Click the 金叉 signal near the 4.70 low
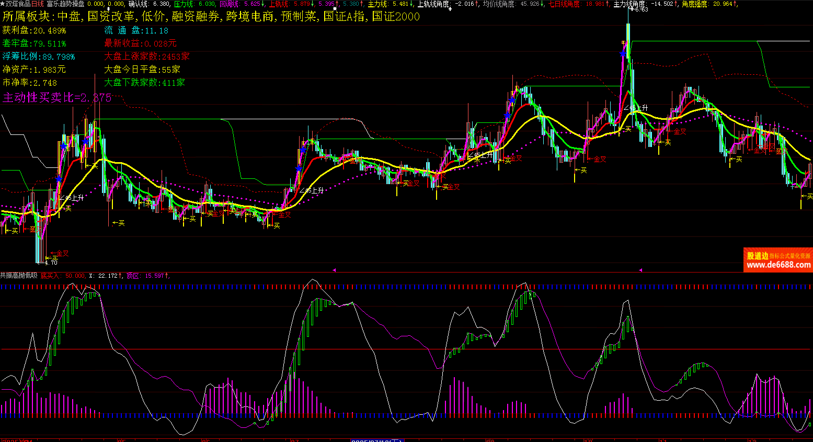The height and width of the screenshot is (442, 813). click(62, 253)
